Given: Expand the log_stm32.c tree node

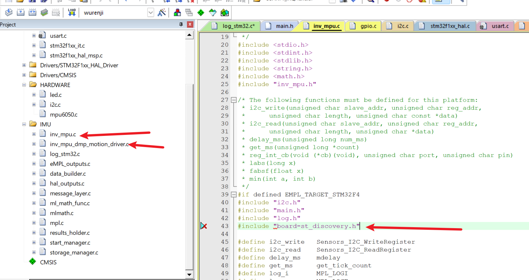Looking at the screenshot, I should click(x=34, y=154).
